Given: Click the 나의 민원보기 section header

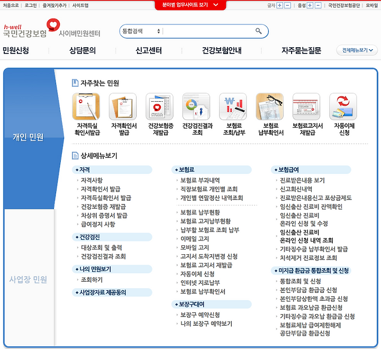Looking at the screenshot, I should [x=112, y=269].
